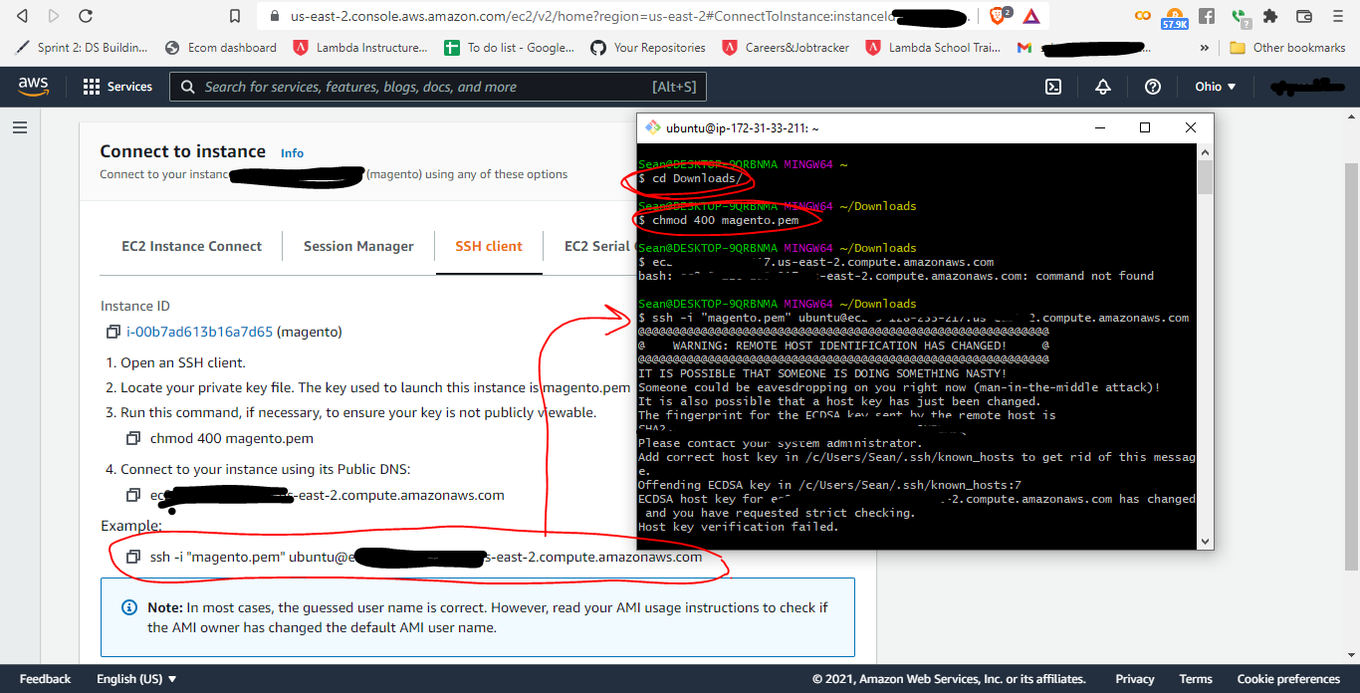Open the green phone extension icon
This screenshot has height=693, width=1360.
click(x=1239, y=16)
